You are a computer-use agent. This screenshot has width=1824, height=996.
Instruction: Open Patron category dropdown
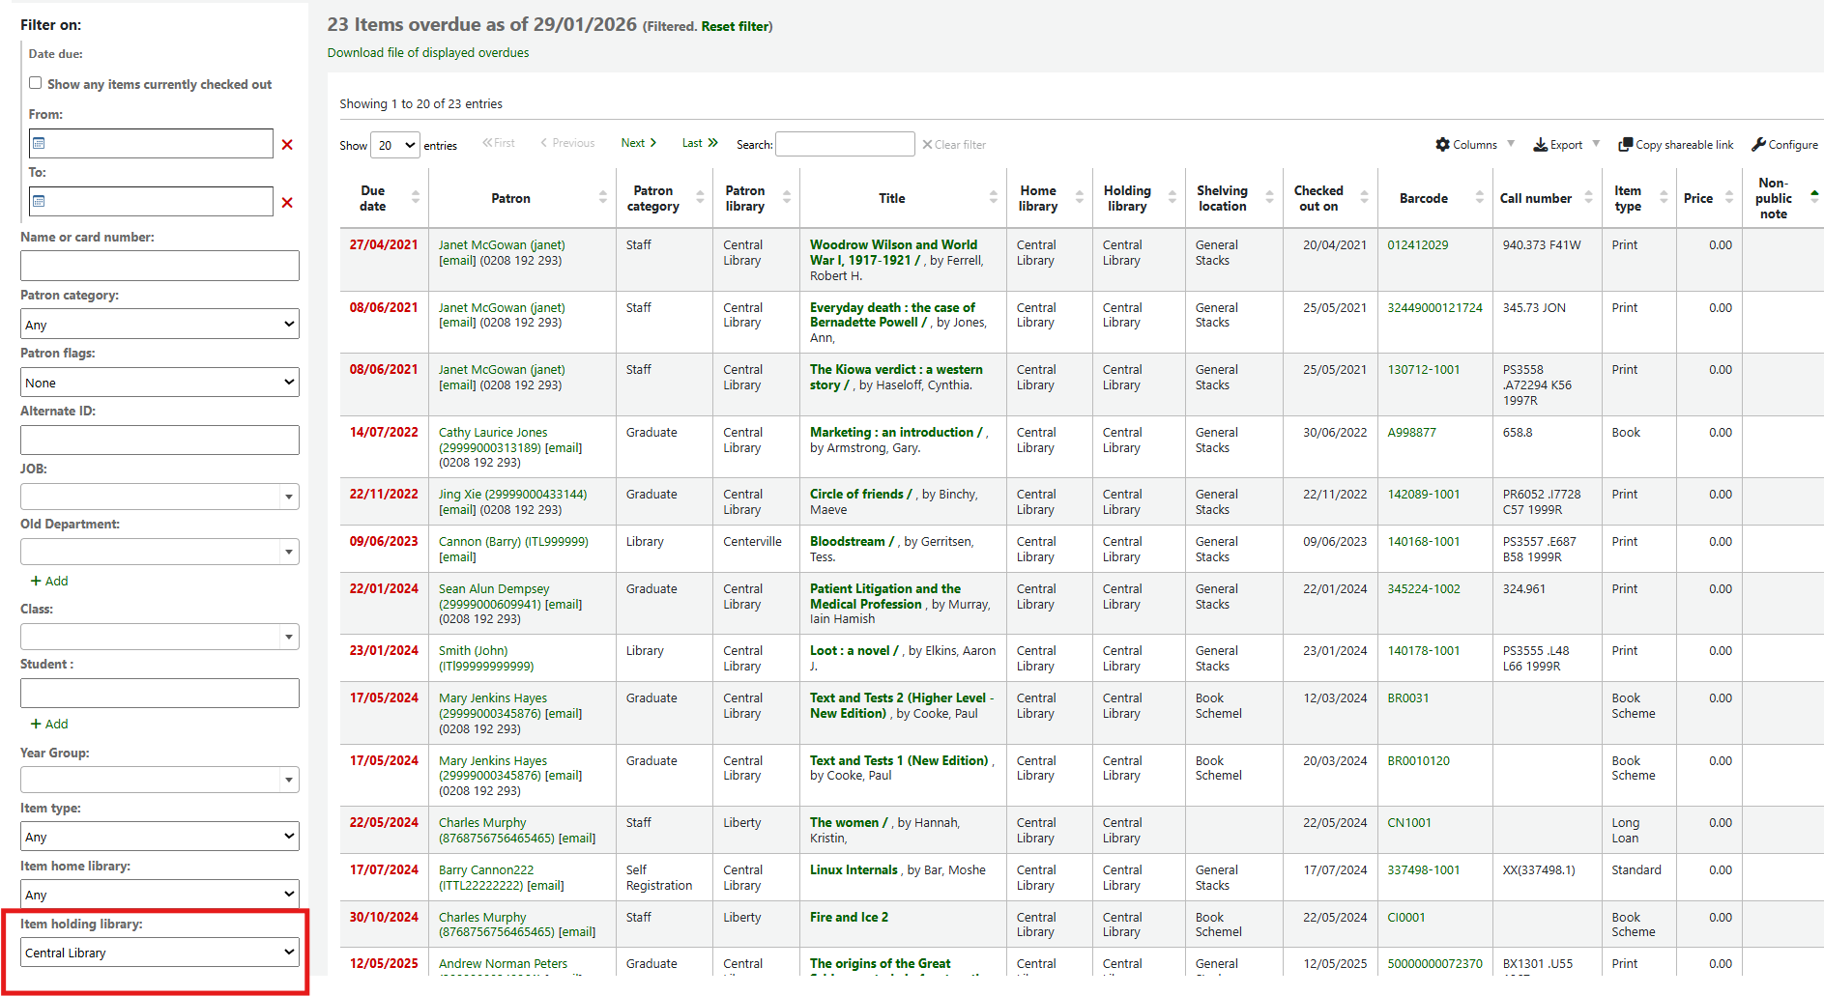[159, 325]
